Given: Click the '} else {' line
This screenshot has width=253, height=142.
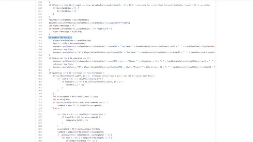Looking at the screenshot, I should pos(57,108).
